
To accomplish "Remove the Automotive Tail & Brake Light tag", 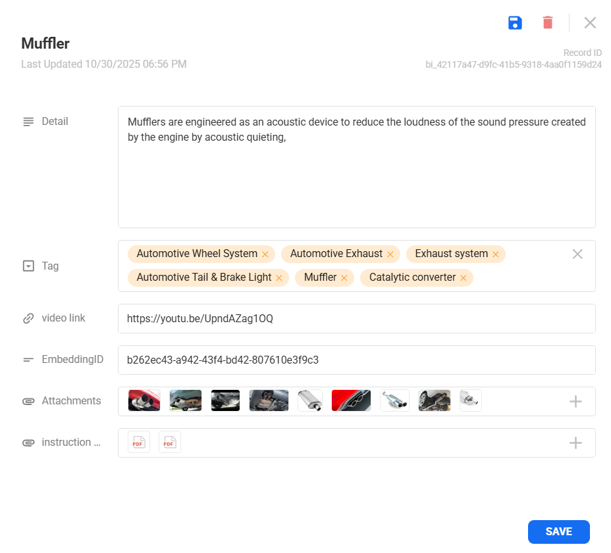I will point(279,278).
